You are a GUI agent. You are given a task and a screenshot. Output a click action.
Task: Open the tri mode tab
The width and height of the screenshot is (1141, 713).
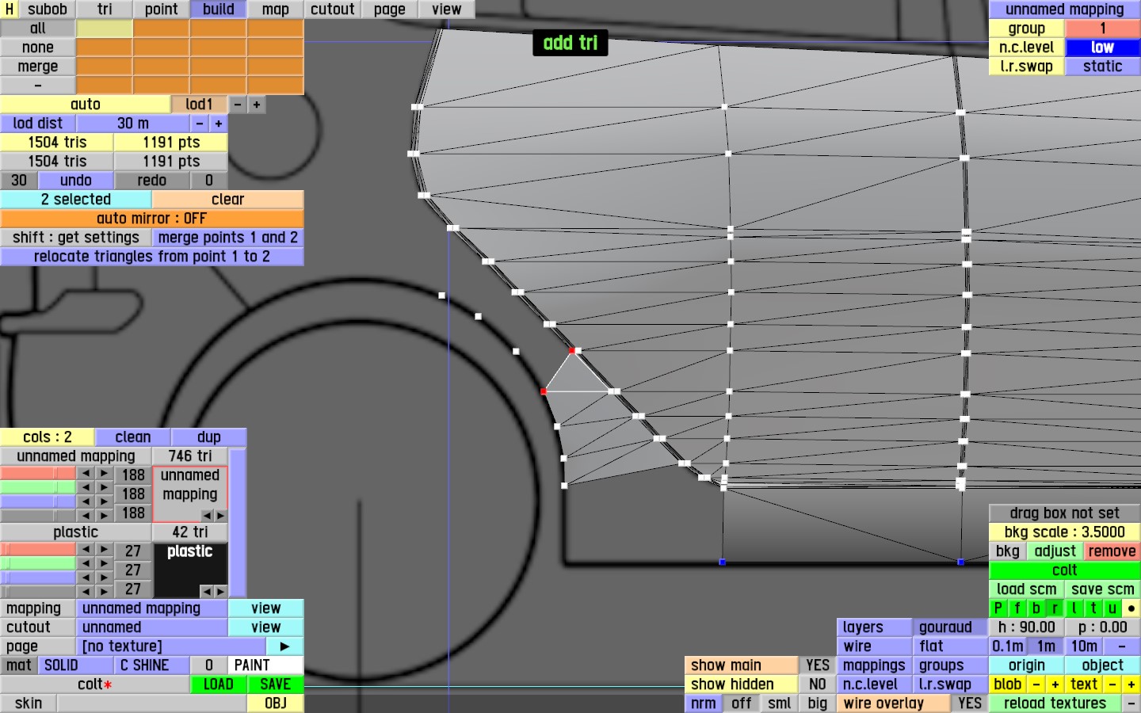105,10
